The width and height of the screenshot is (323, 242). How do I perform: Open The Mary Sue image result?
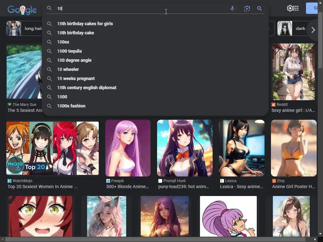24,72
